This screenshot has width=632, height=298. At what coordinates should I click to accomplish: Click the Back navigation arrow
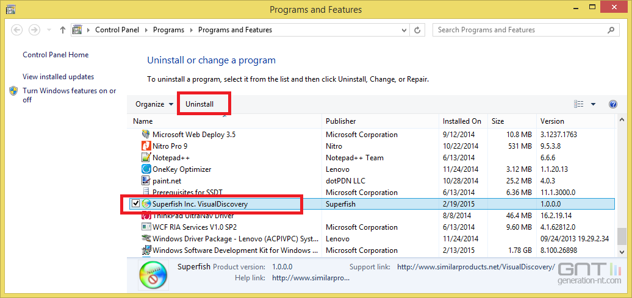[x=17, y=30]
